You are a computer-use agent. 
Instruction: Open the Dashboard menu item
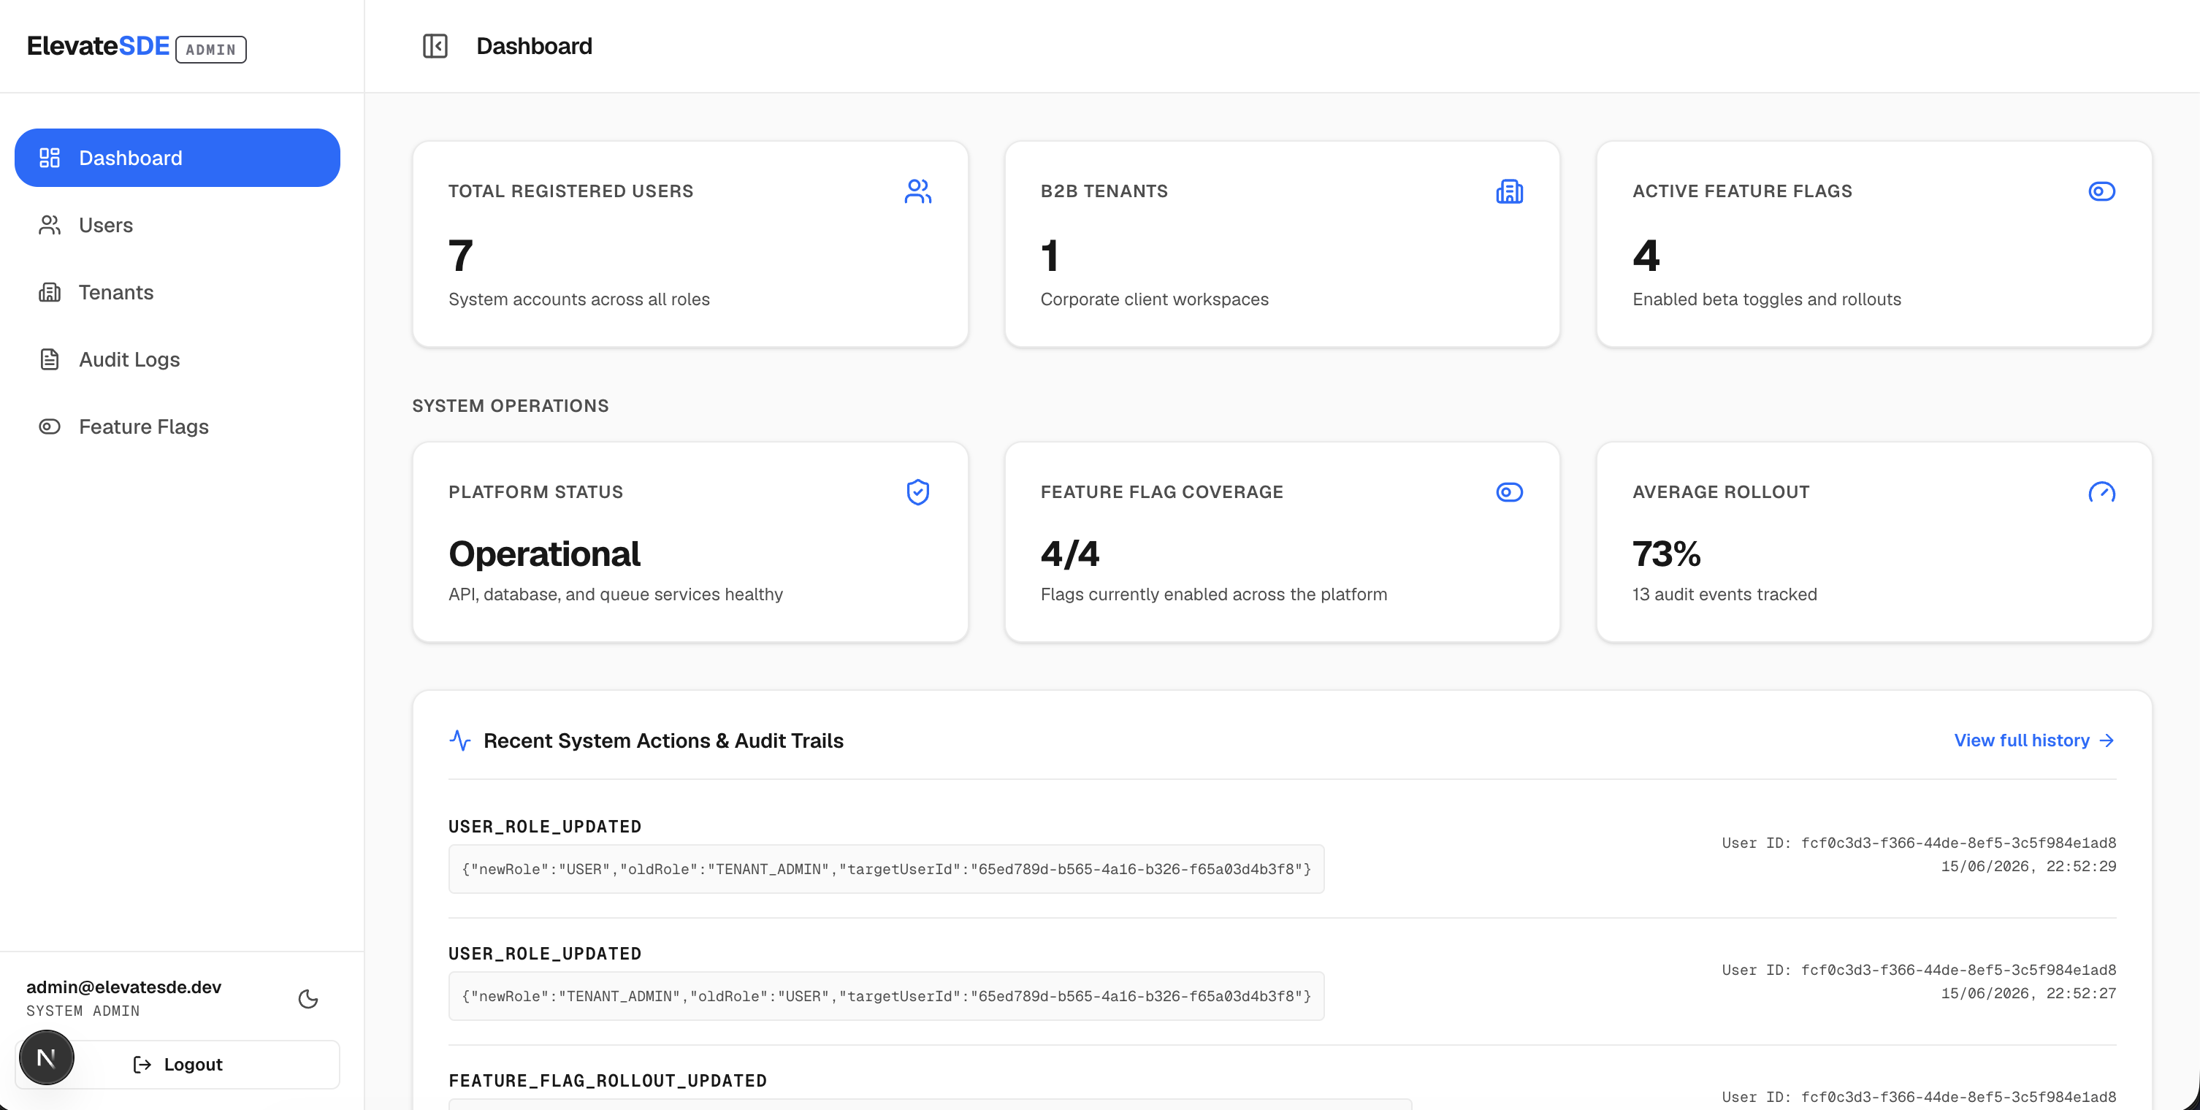point(177,158)
